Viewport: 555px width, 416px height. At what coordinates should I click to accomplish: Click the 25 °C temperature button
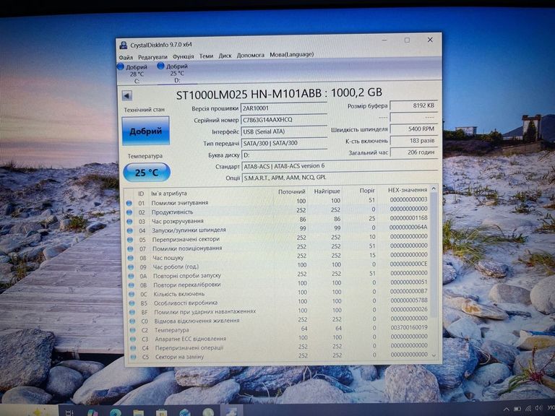pyautogui.click(x=147, y=173)
